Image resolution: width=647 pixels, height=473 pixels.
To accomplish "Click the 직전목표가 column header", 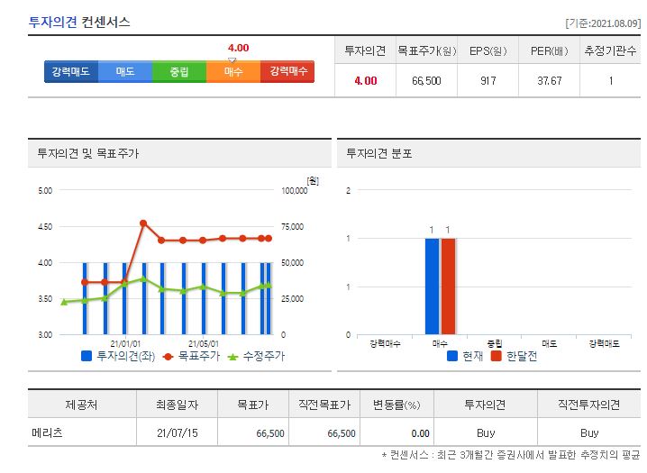I will 324,405.
